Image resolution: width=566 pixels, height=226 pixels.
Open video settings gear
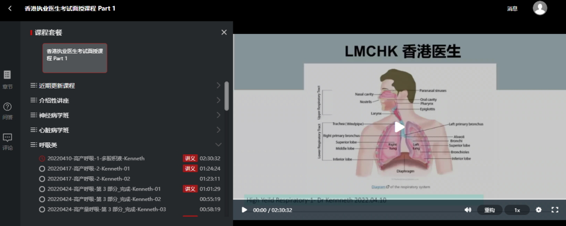[538, 210]
